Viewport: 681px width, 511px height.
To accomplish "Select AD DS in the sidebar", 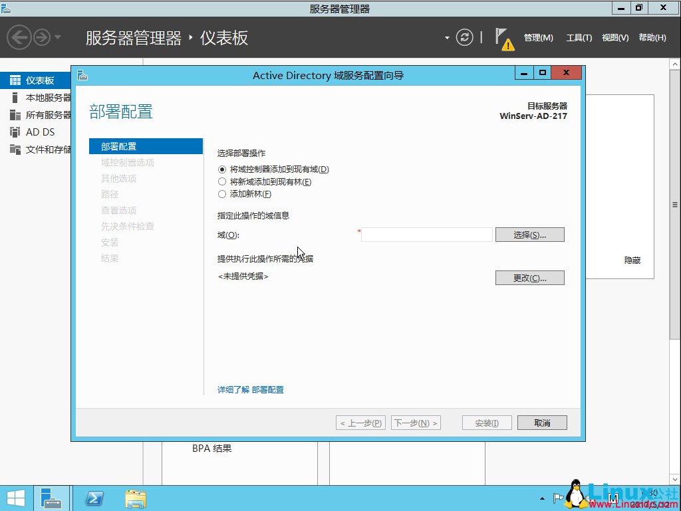I will 40,132.
